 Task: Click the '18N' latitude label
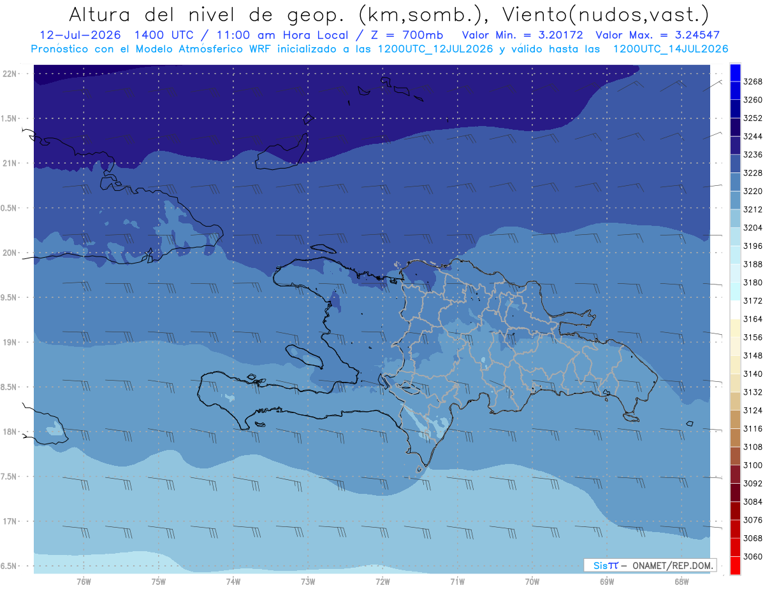click(x=11, y=432)
